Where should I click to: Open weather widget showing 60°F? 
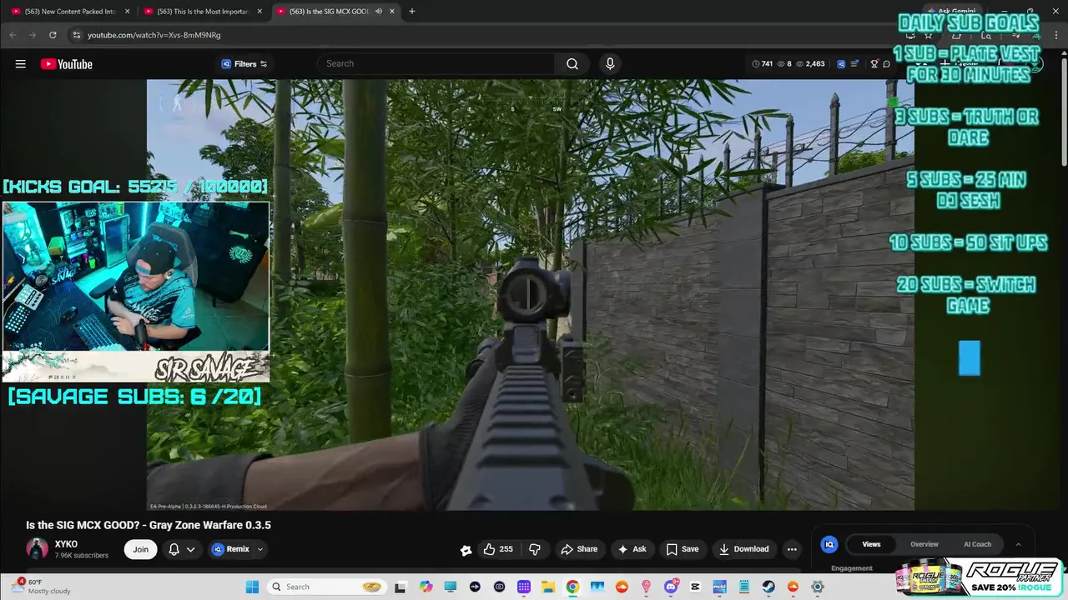(42, 587)
